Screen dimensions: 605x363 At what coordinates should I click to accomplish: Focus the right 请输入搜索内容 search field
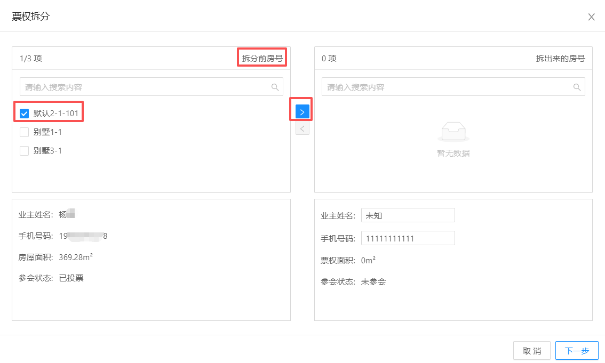446,87
